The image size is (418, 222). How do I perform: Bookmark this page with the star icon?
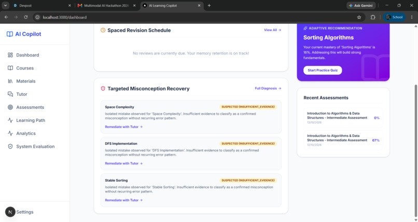359,17
